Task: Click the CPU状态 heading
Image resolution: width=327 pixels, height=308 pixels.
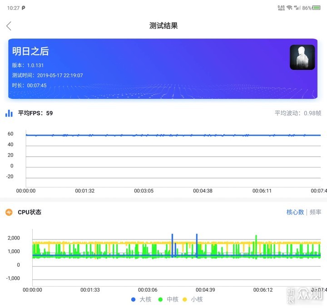Action: (x=30, y=212)
